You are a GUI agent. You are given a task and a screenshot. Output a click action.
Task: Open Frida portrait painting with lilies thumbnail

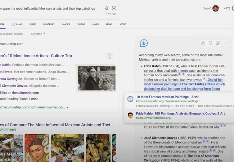point(37,148)
